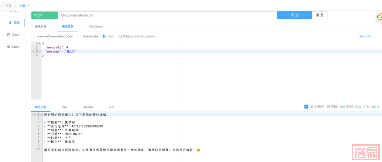Image resolution: width=382 pixels, height=162 pixels.
Task: Open the POST method dropdown
Action: pyautogui.click(x=44, y=15)
